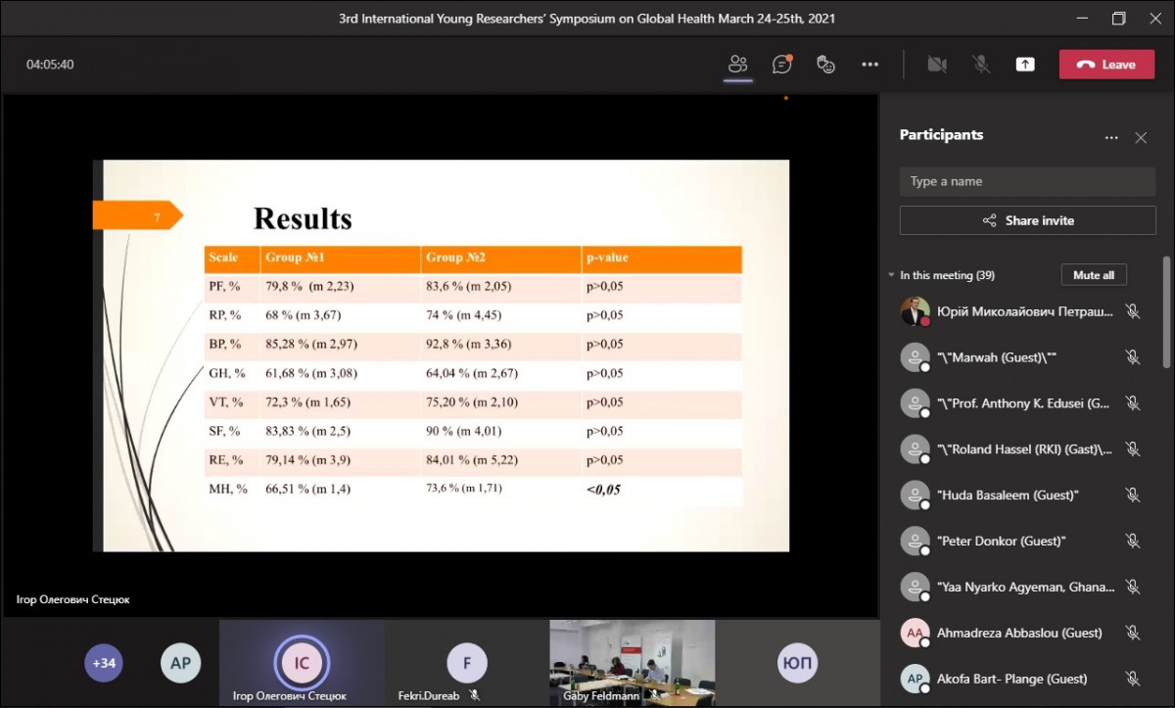Collapse the In this meeting section

891,276
